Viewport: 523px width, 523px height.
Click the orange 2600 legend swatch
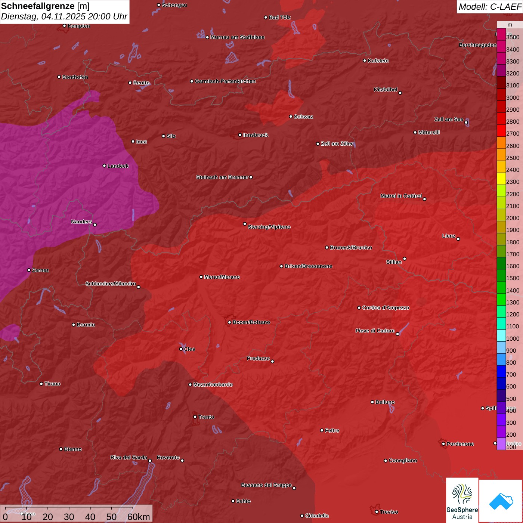pos(501,143)
